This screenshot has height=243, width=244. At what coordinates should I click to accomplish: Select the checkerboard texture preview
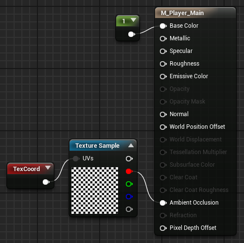(x=95, y=191)
